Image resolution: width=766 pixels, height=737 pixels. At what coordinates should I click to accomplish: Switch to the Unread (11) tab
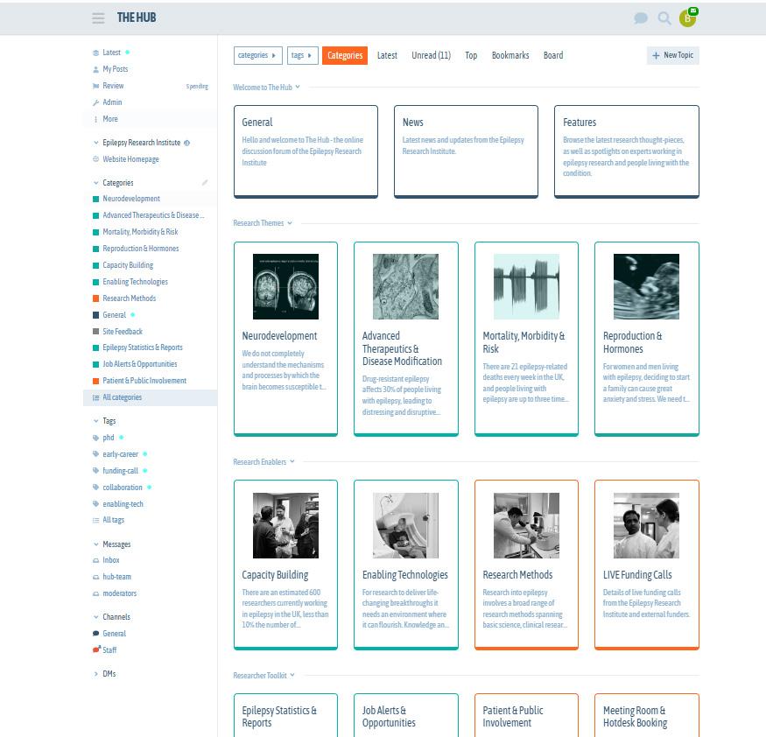point(431,55)
